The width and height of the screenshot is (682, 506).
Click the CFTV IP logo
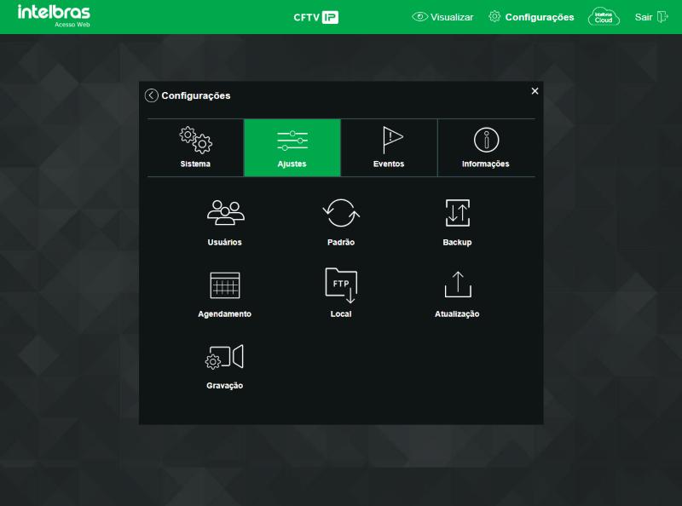point(315,17)
